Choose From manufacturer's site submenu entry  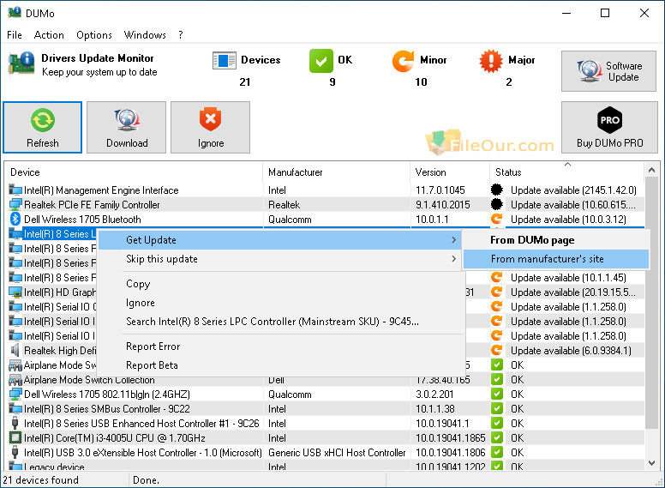coord(556,259)
